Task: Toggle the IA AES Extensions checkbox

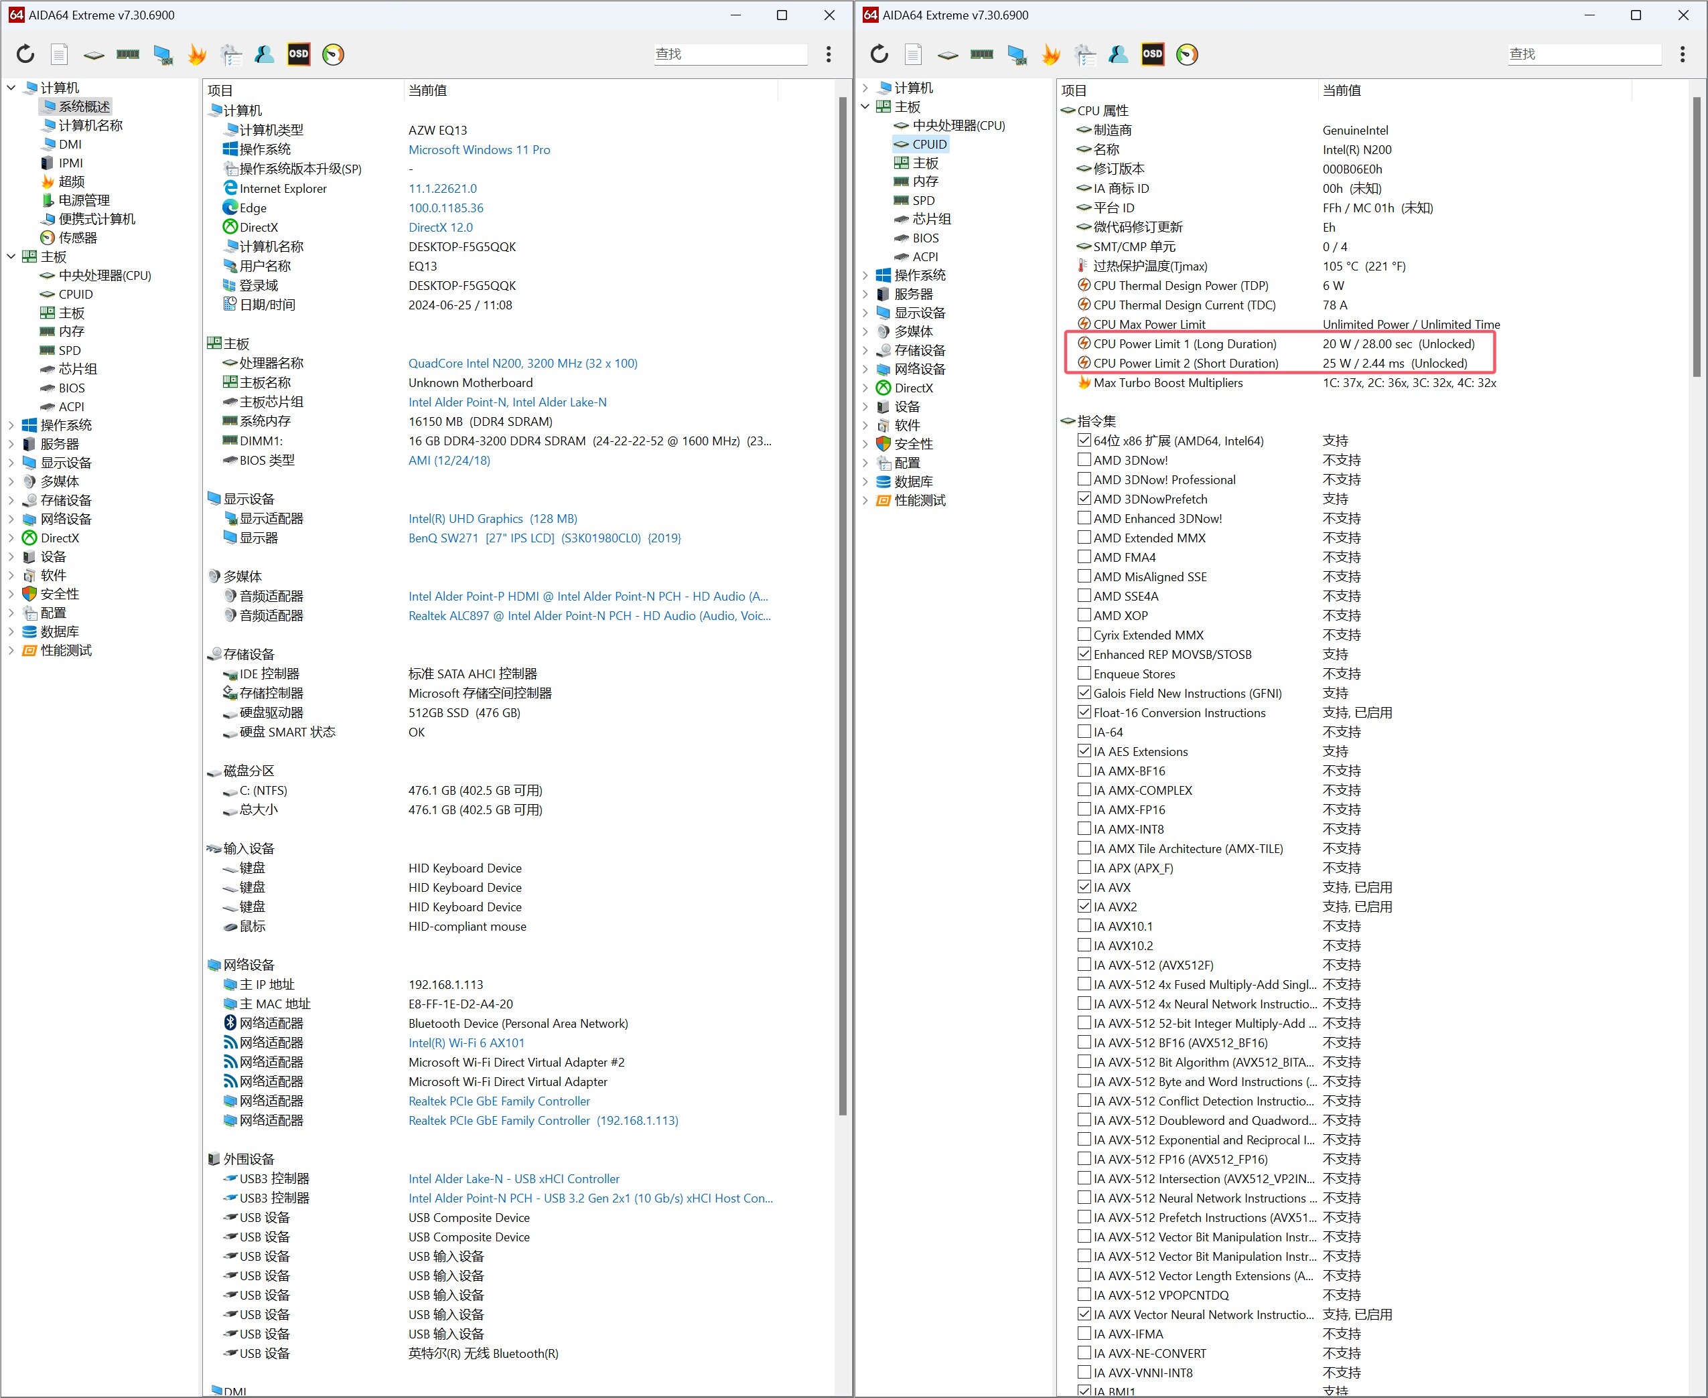Action: click(1084, 751)
